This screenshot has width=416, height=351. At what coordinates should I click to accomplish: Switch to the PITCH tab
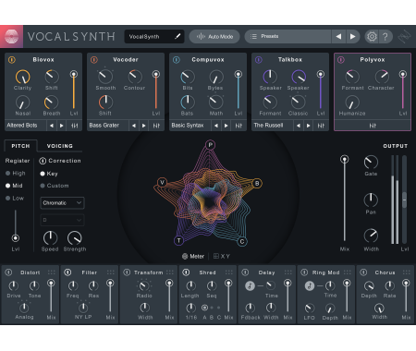pyautogui.click(x=20, y=146)
